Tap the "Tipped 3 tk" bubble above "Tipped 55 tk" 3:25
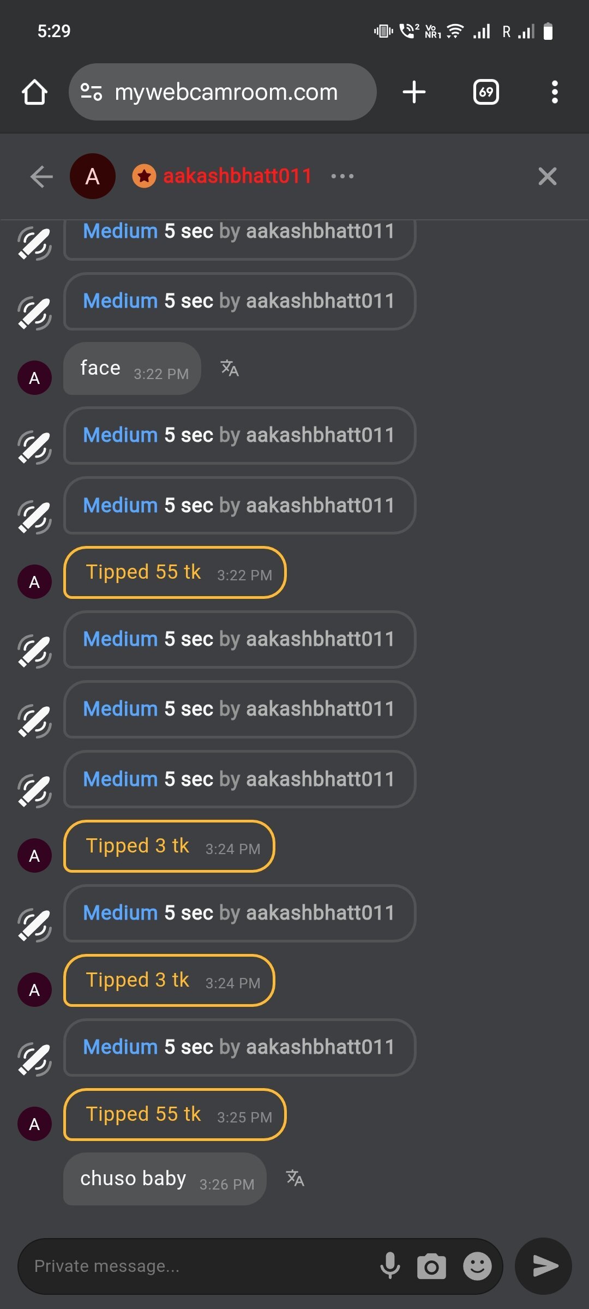Screen dimensions: 589x1309 point(169,981)
